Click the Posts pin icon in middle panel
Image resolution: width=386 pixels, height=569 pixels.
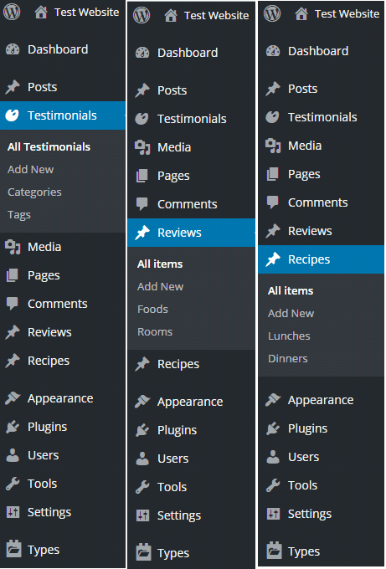[x=142, y=90]
